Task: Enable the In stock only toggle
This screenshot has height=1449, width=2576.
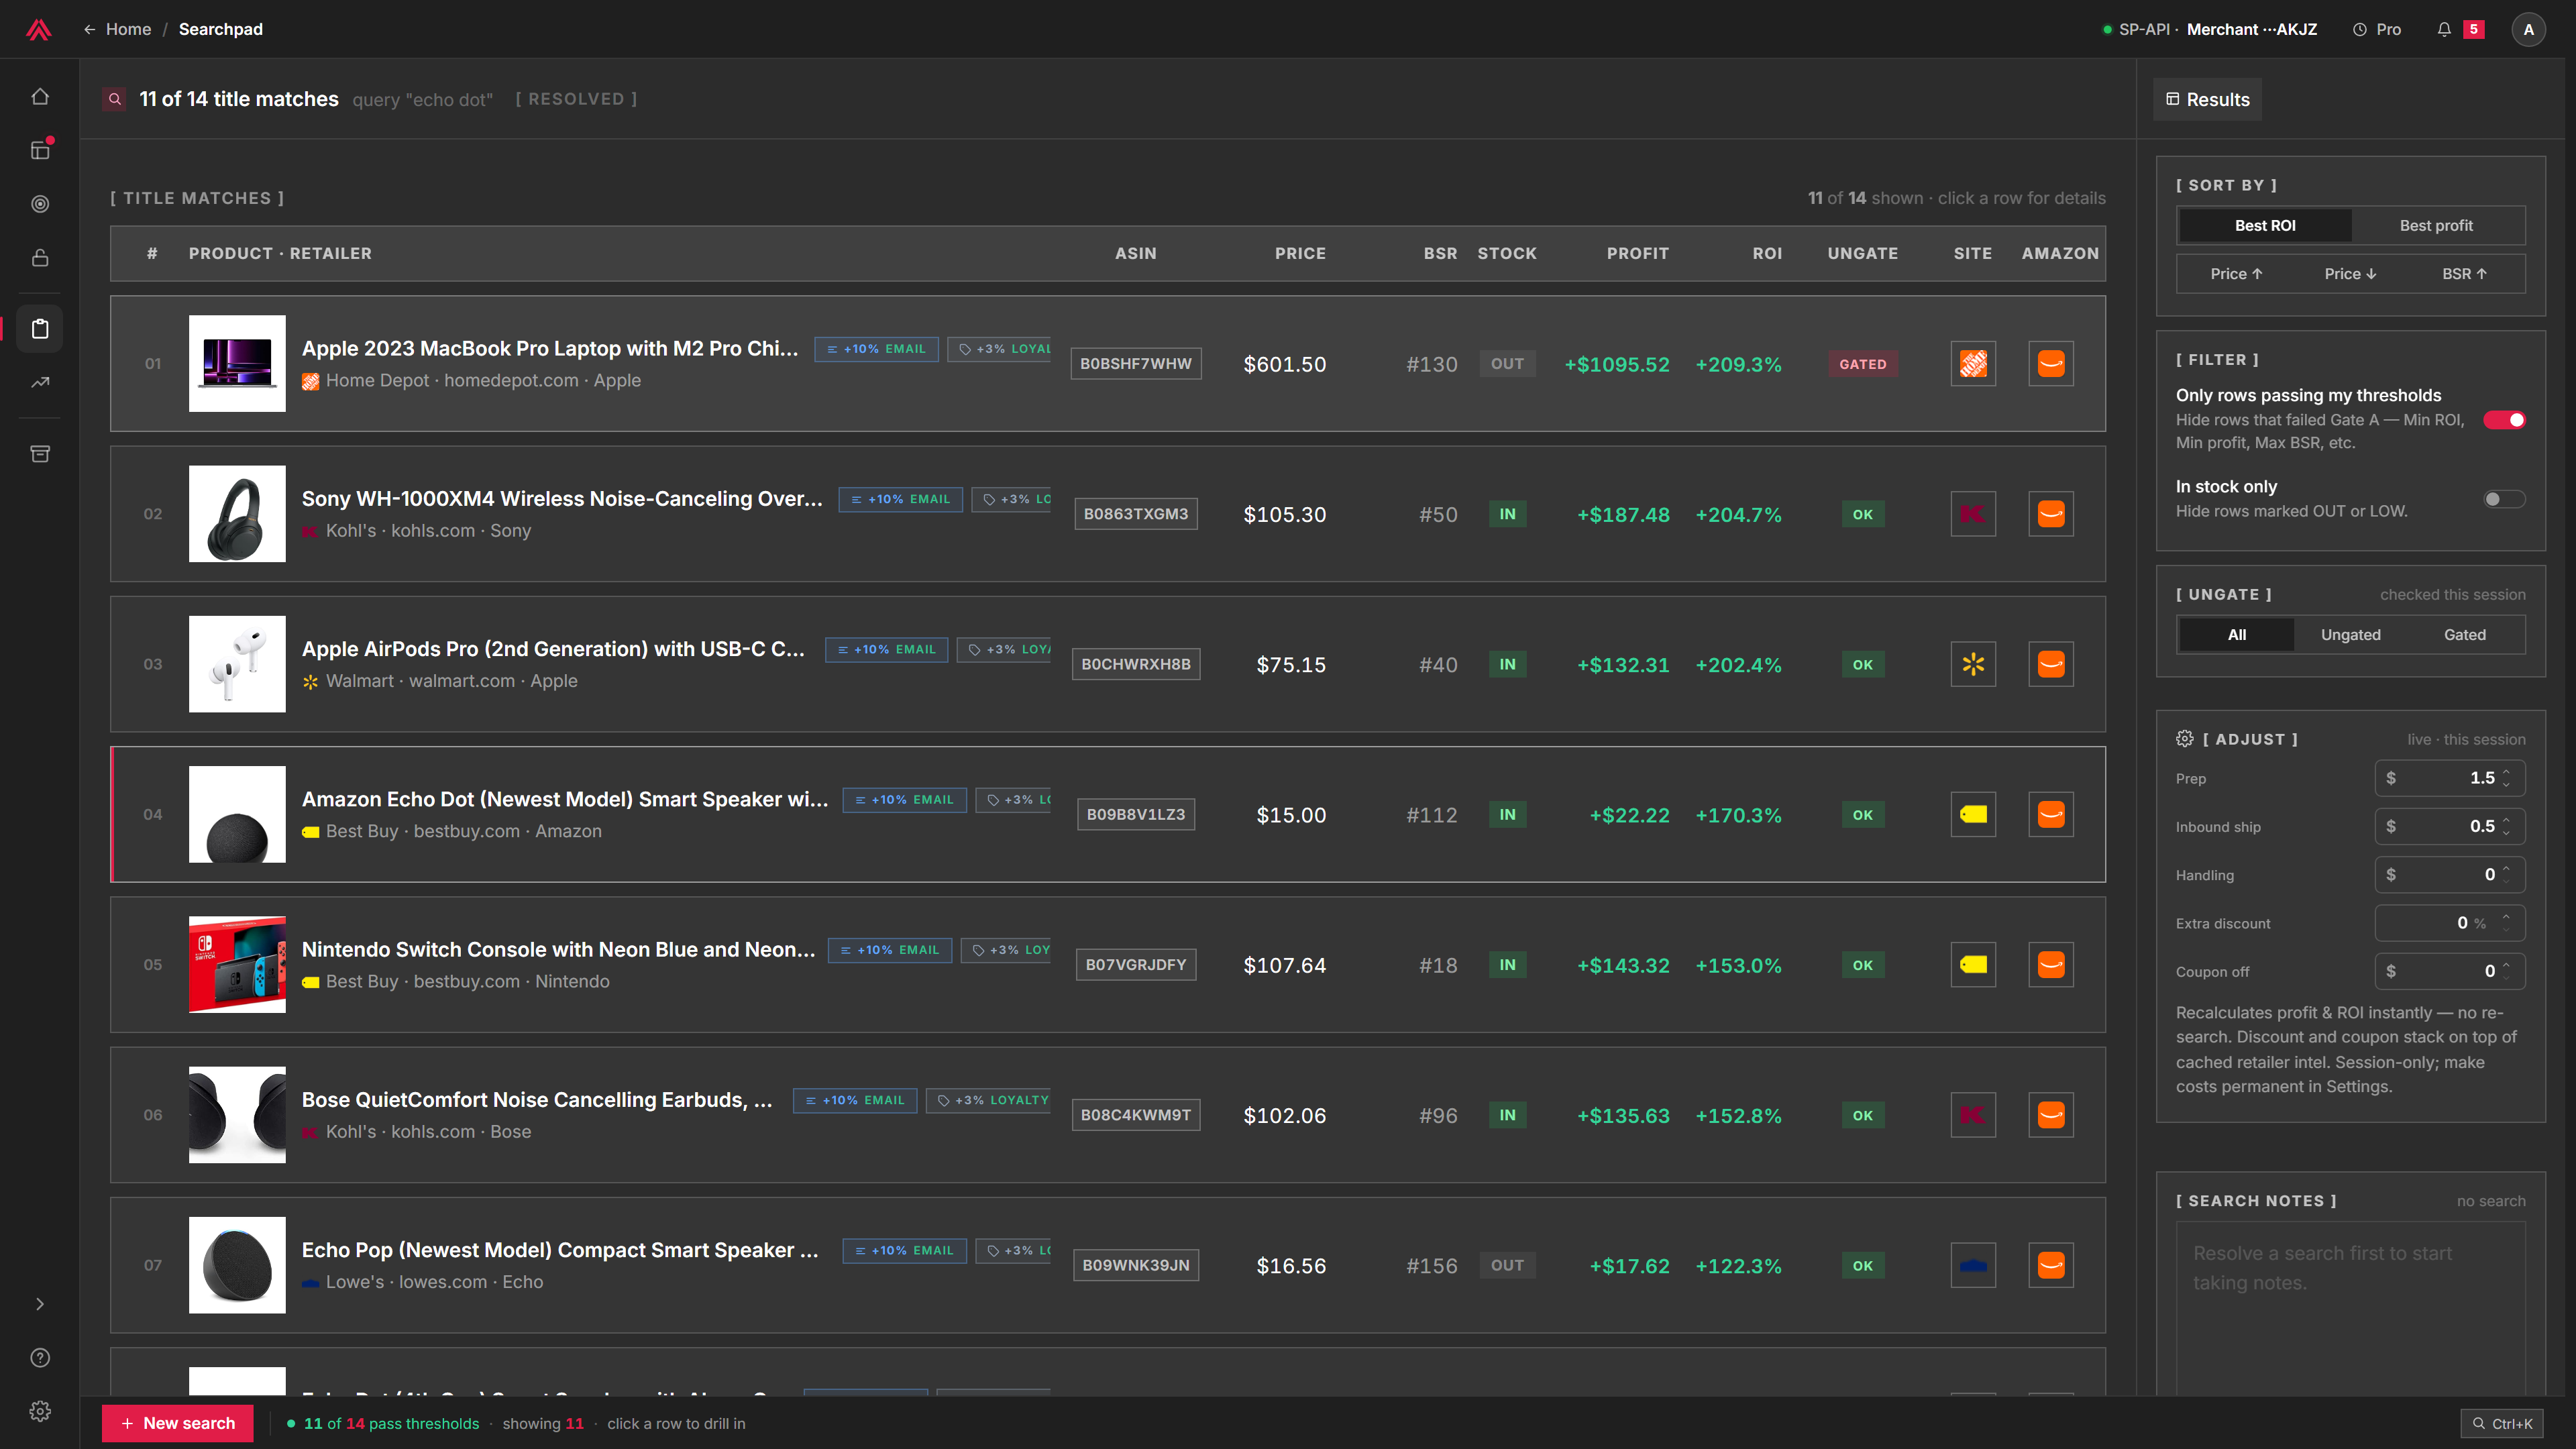Action: click(2504, 499)
